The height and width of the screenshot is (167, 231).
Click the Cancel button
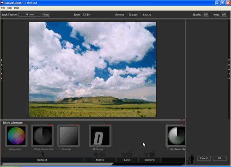click(x=204, y=158)
